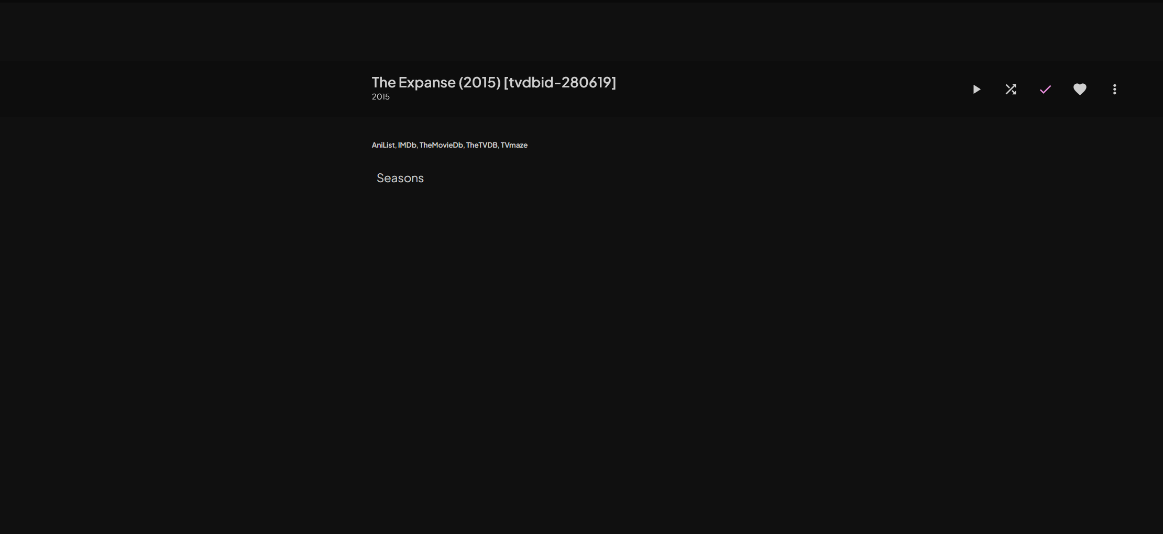Toggle the watched checkmark
This screenshot has width=1163, height=534.
[1046, 90]
